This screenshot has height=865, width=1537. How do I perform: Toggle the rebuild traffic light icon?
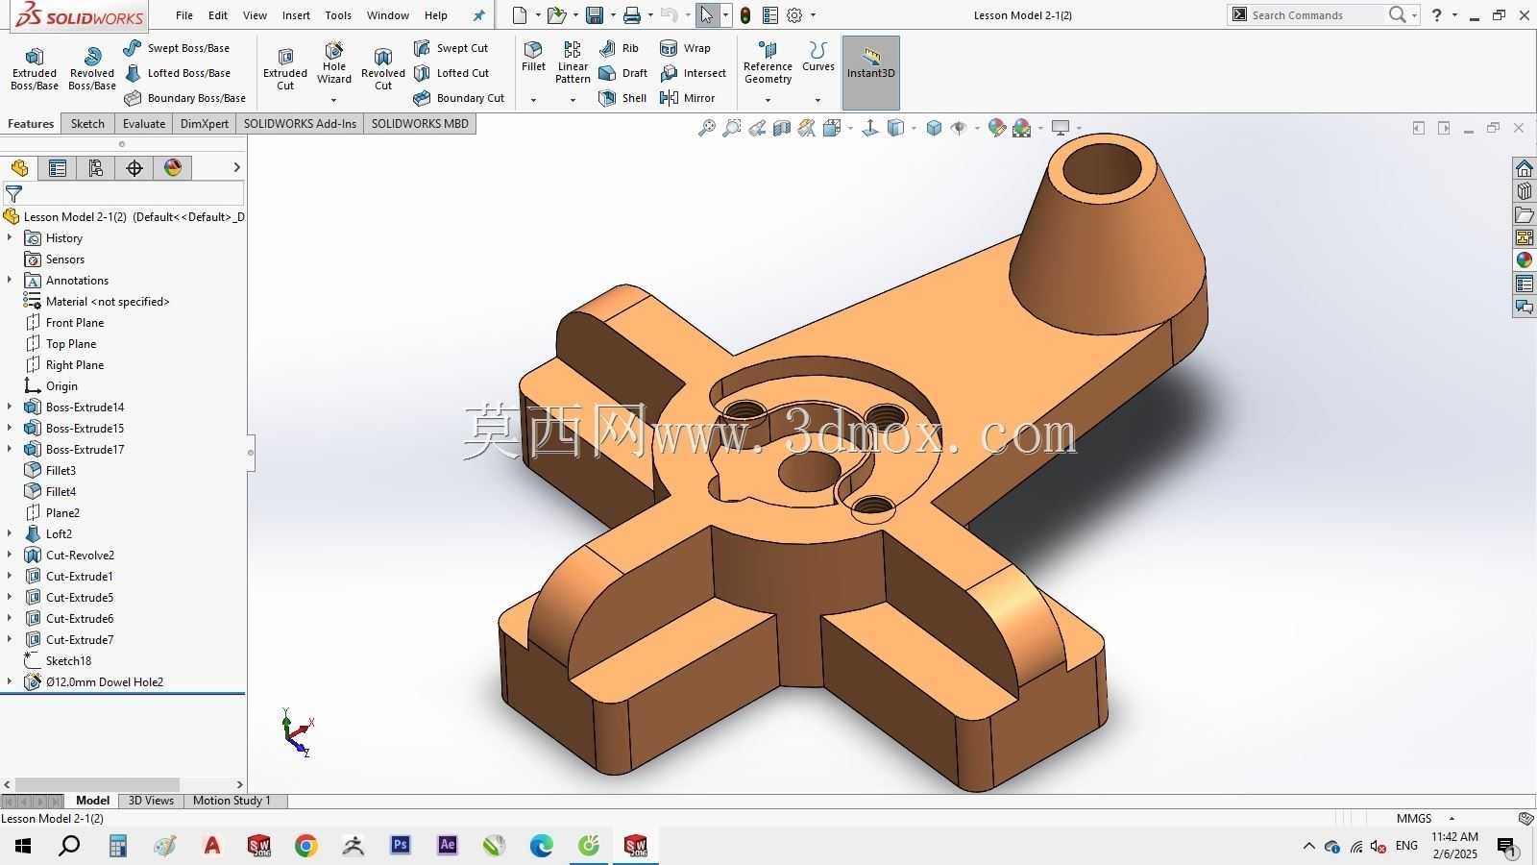(x=745, y=15)
